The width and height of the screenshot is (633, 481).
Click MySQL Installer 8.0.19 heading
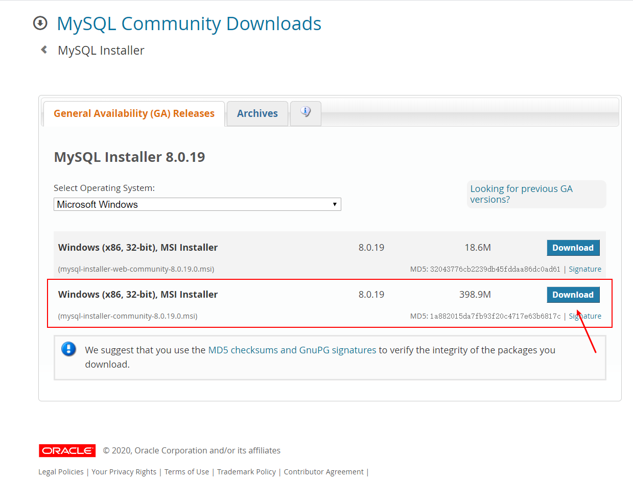coord(129,157)
